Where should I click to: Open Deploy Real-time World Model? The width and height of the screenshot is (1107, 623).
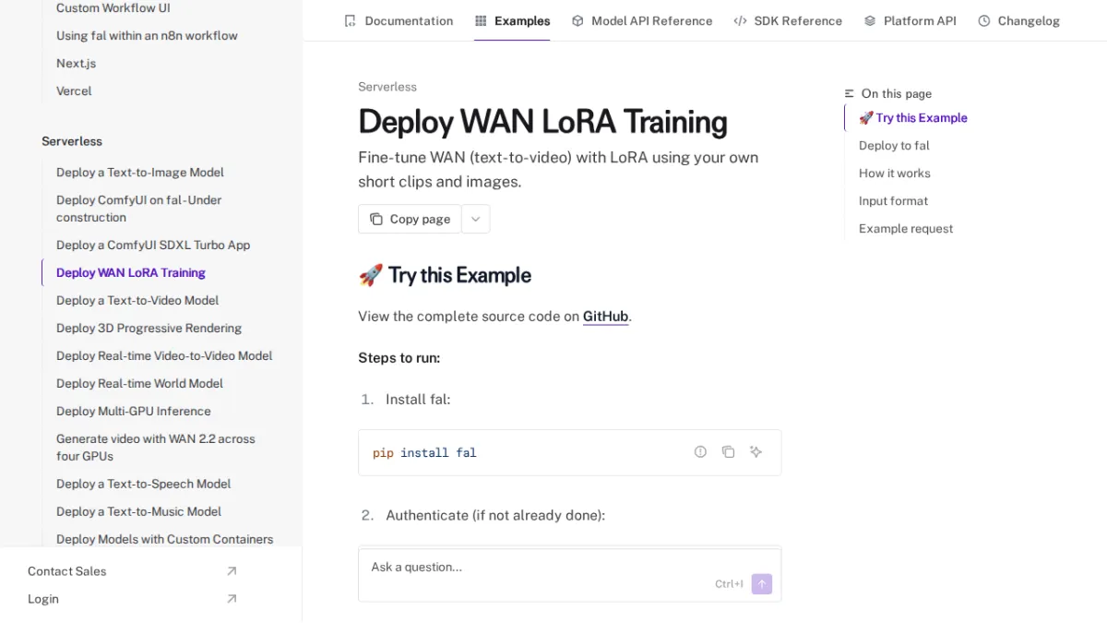[139, 384]
